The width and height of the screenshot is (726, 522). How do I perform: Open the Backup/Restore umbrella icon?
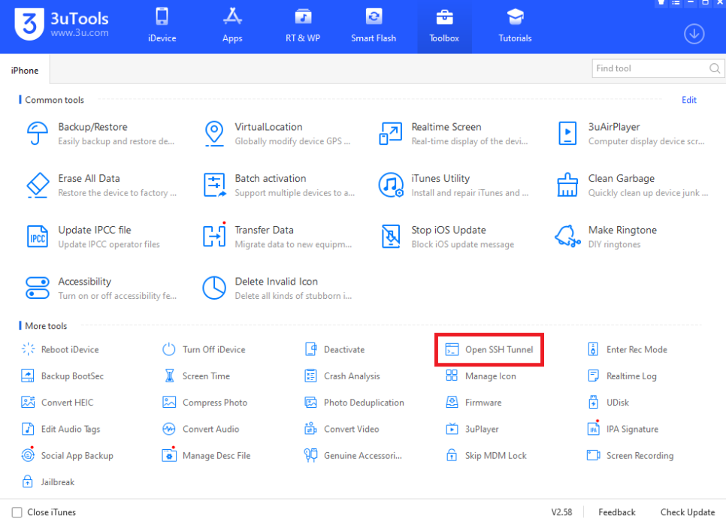click(37, 133)
